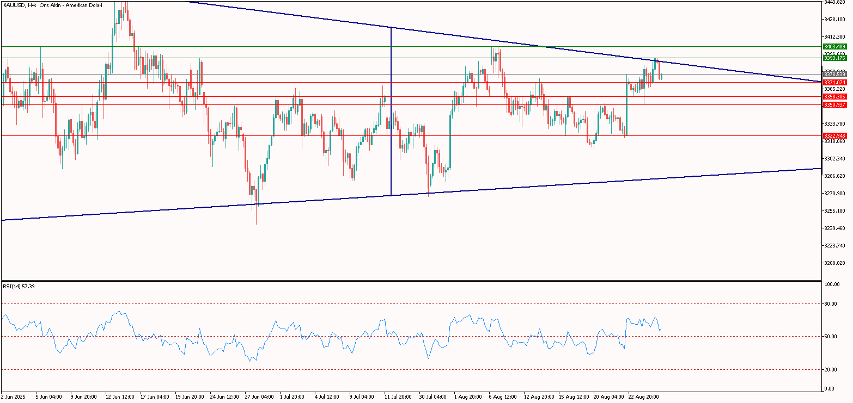853x403 pixels.
Task: Select the red 3322.943 price label
Action: (834, 135)
